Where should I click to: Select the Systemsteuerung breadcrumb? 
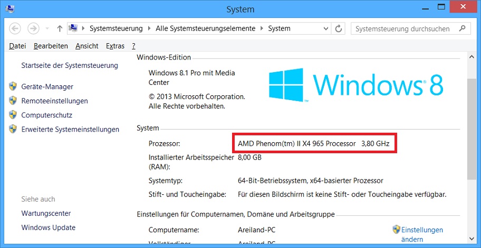(116, 28)
